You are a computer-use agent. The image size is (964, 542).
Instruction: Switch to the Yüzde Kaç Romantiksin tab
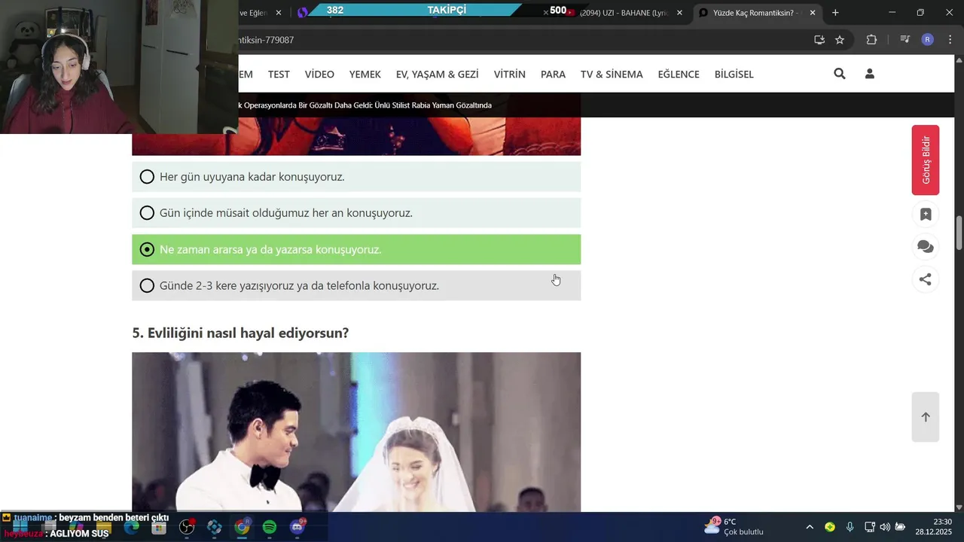(x=758, y=13)
